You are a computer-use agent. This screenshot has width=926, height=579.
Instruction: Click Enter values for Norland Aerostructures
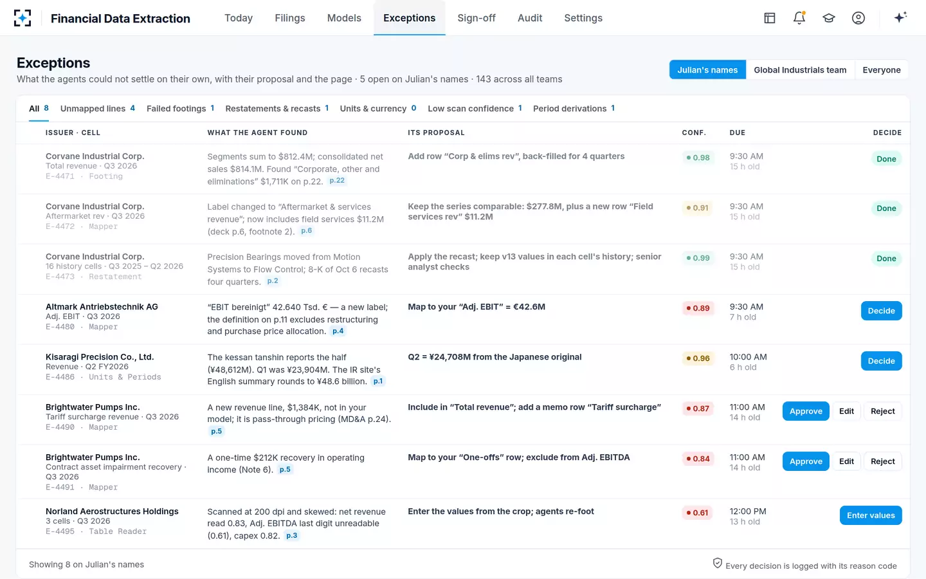pyautogui.click(x=871, y=515)
